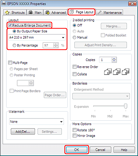Click the Copies number field
Screen dimensions: 138x156
(x=106, y=60)
